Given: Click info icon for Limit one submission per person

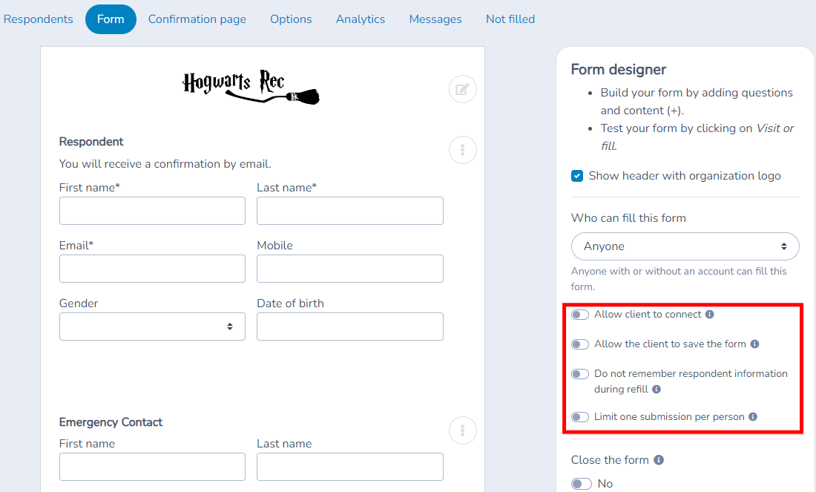Looking at the screenshot, I should [x=752, y=417].
